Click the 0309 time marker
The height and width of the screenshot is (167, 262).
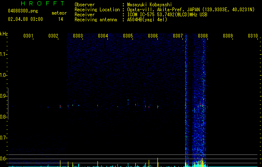[228, 35]
